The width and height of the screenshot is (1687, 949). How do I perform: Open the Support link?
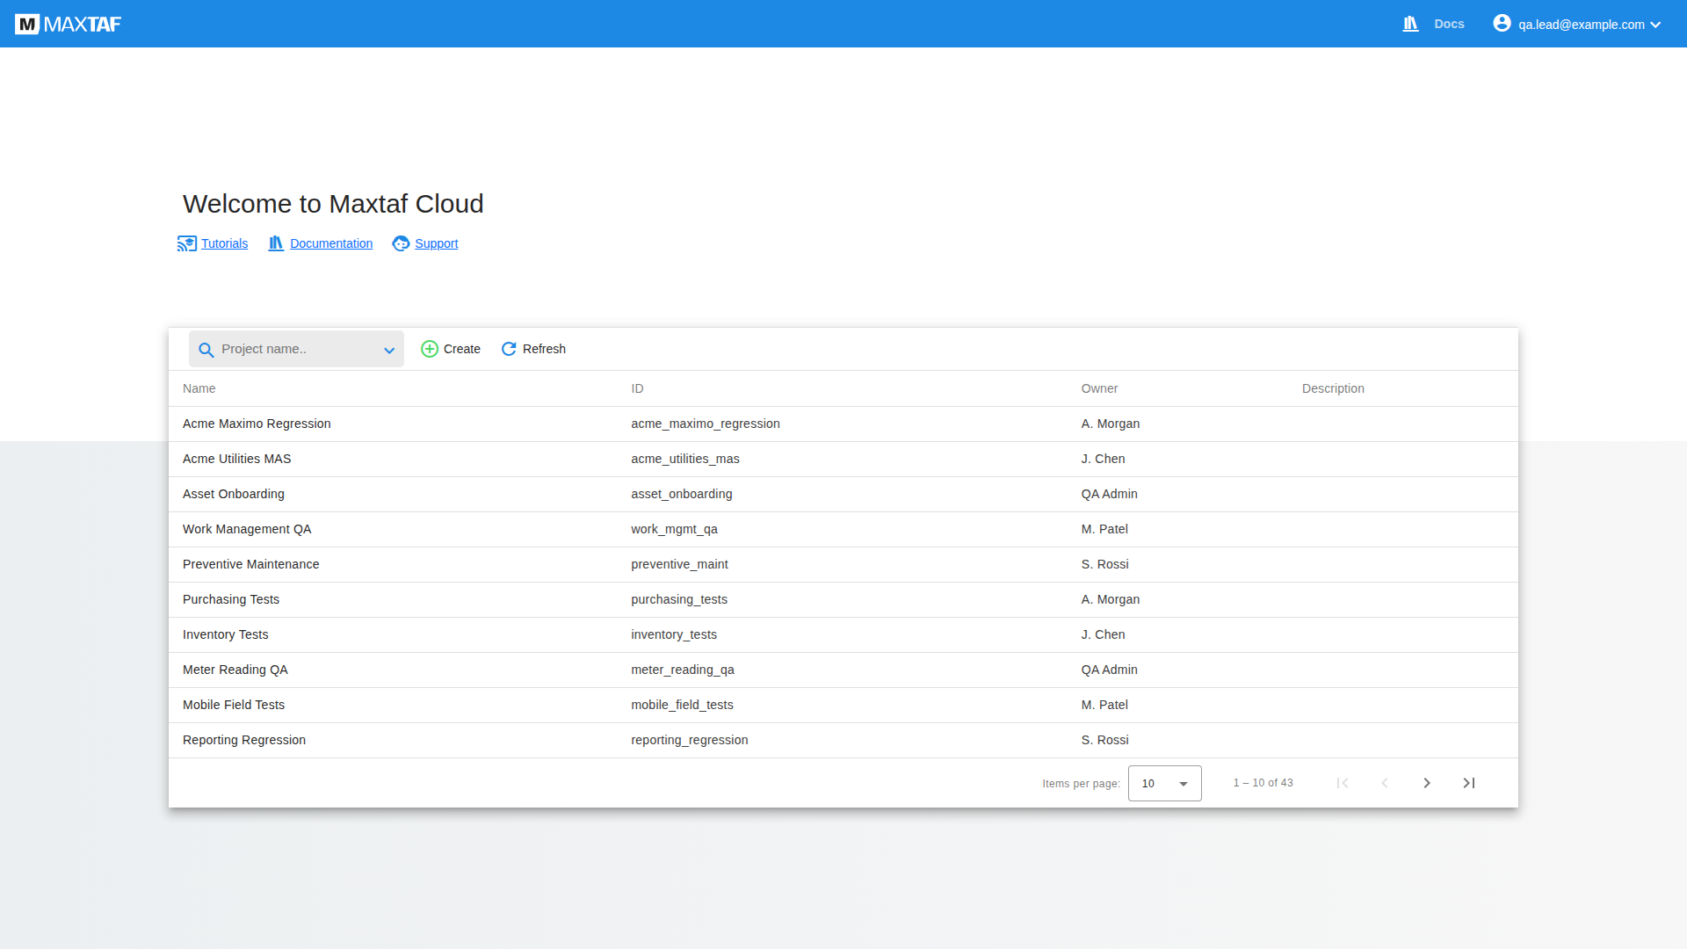437,243
